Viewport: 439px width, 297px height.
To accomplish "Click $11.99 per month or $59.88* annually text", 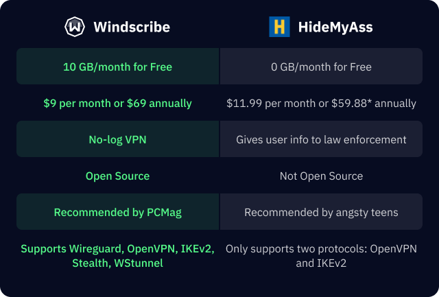I will [x=321, y=104].
